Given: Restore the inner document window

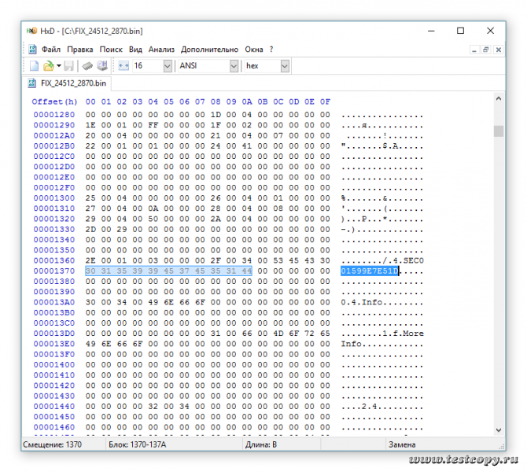Looking at the screenshot, I should click(x=486, y=49).
